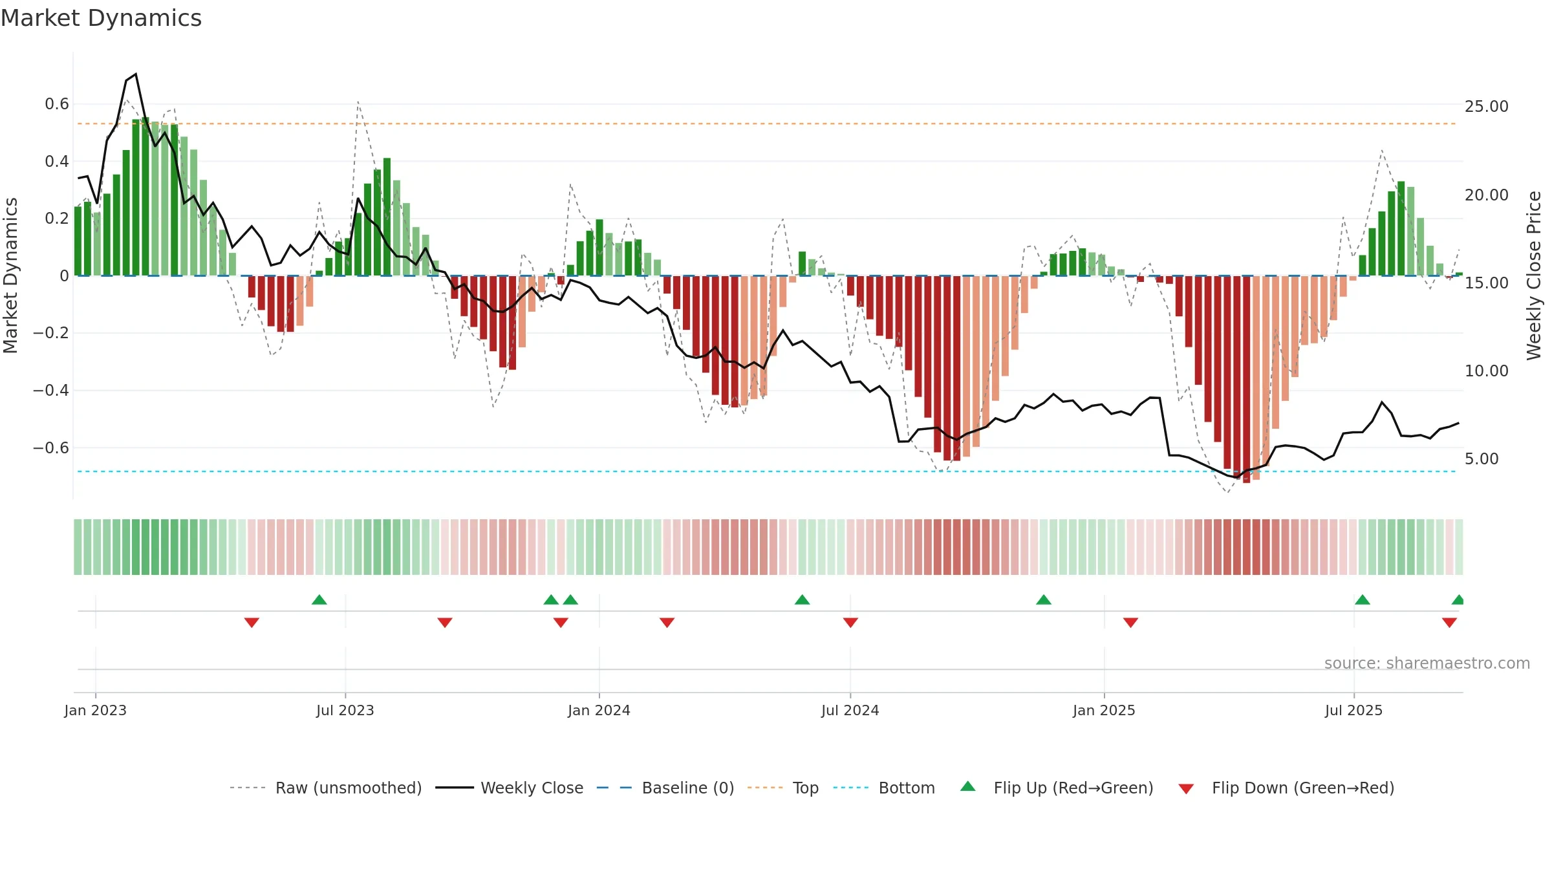Click the 0.4 left axis tick label
This screenshot has width=1552, height=873.
click(x=57, y=161)
